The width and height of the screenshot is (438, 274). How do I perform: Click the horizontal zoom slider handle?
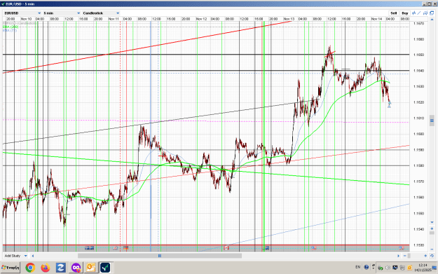coord(409,256)
